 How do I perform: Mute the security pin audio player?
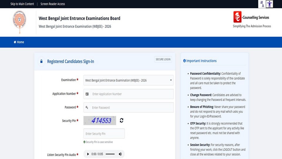[120, 154]
